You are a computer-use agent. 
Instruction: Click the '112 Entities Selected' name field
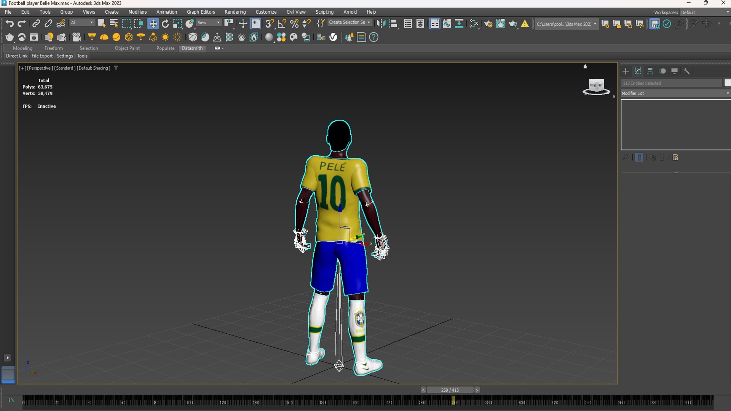point(671,83)
